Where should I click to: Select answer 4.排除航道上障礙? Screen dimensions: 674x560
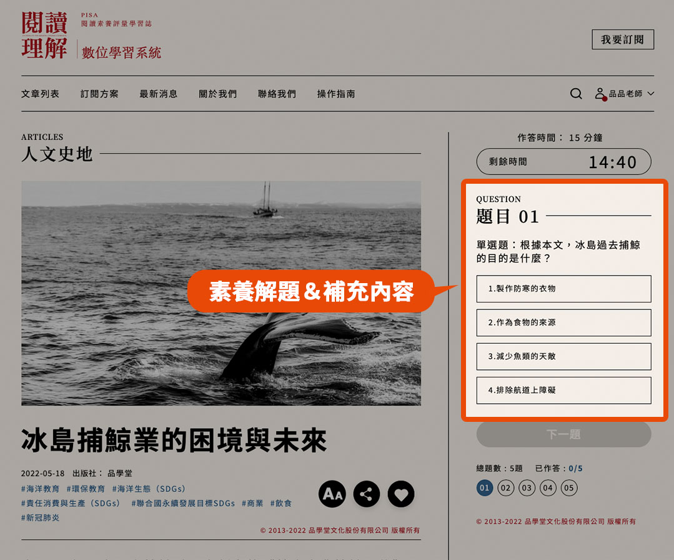(563, 390)
